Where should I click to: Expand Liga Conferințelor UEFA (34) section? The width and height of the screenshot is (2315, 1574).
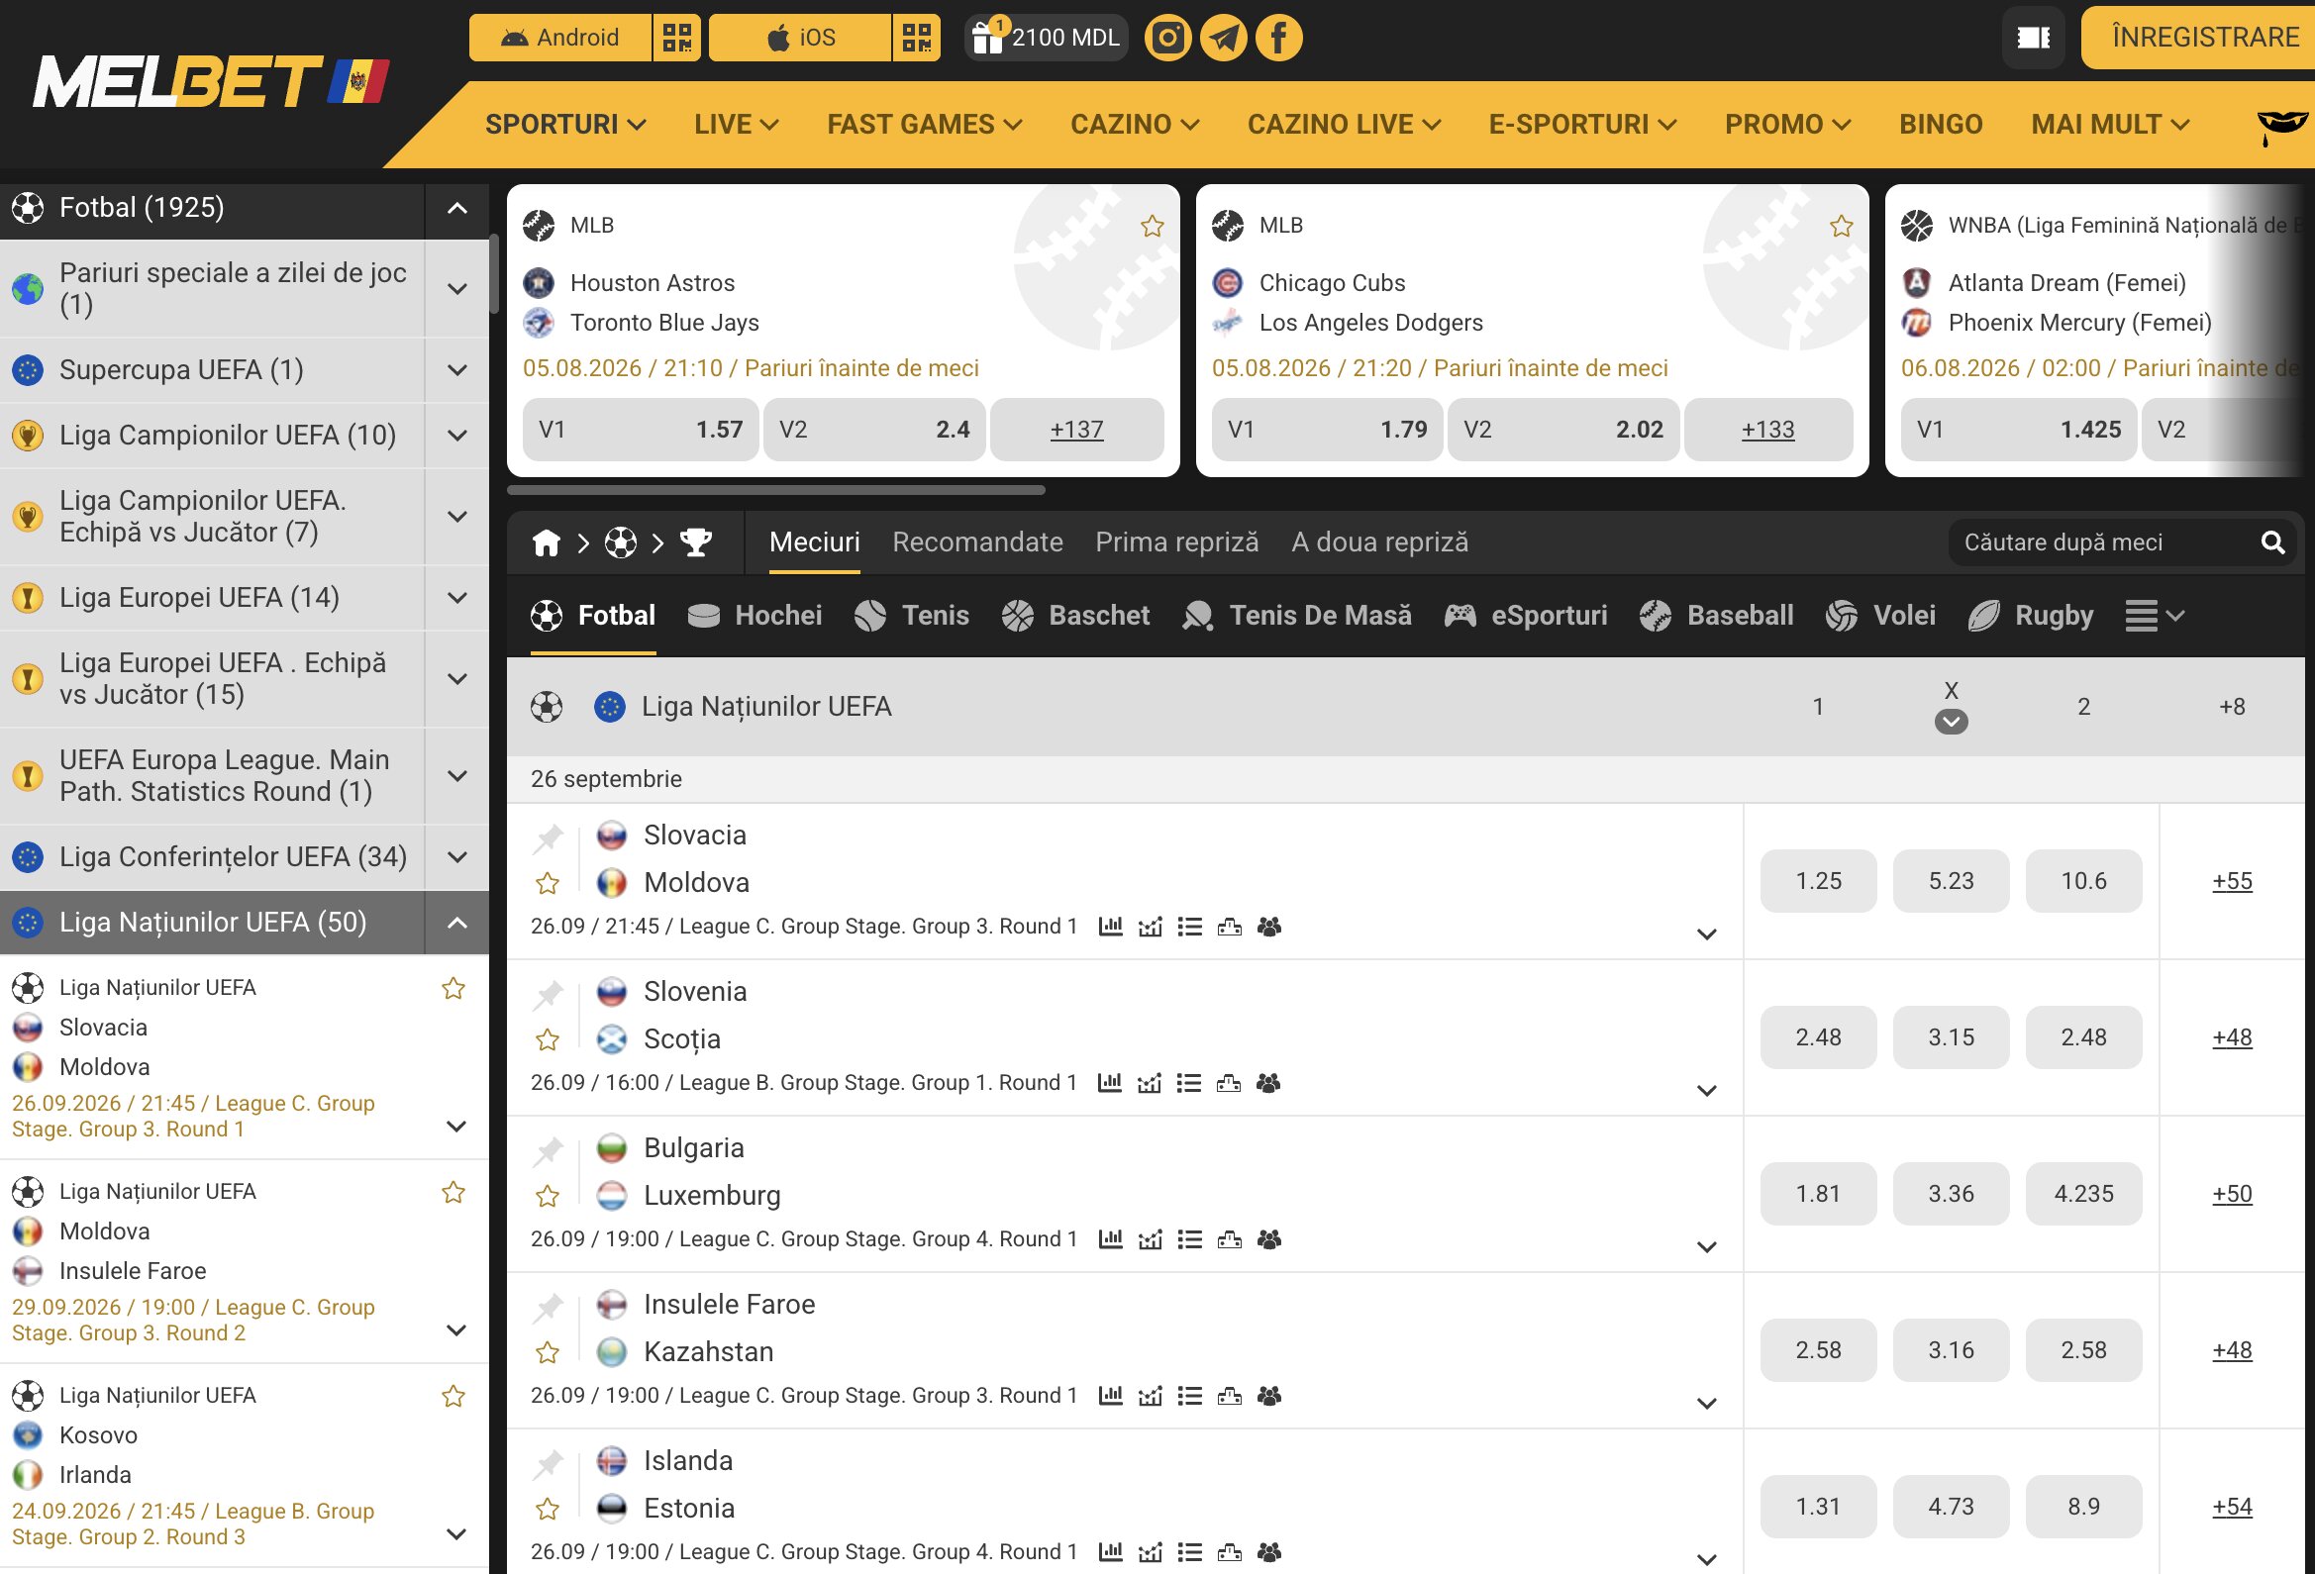[457, 857]
